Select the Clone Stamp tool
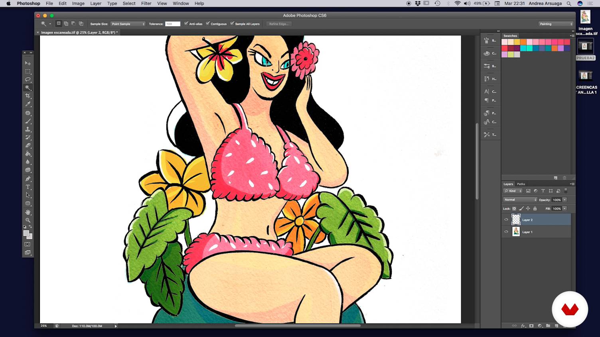 28,129
